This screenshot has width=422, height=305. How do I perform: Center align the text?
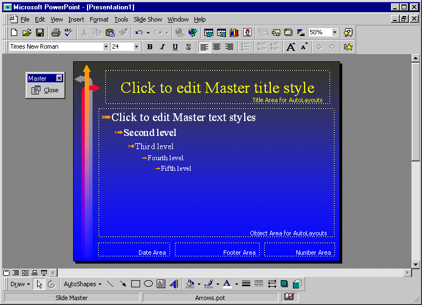(x=217, y=47)
